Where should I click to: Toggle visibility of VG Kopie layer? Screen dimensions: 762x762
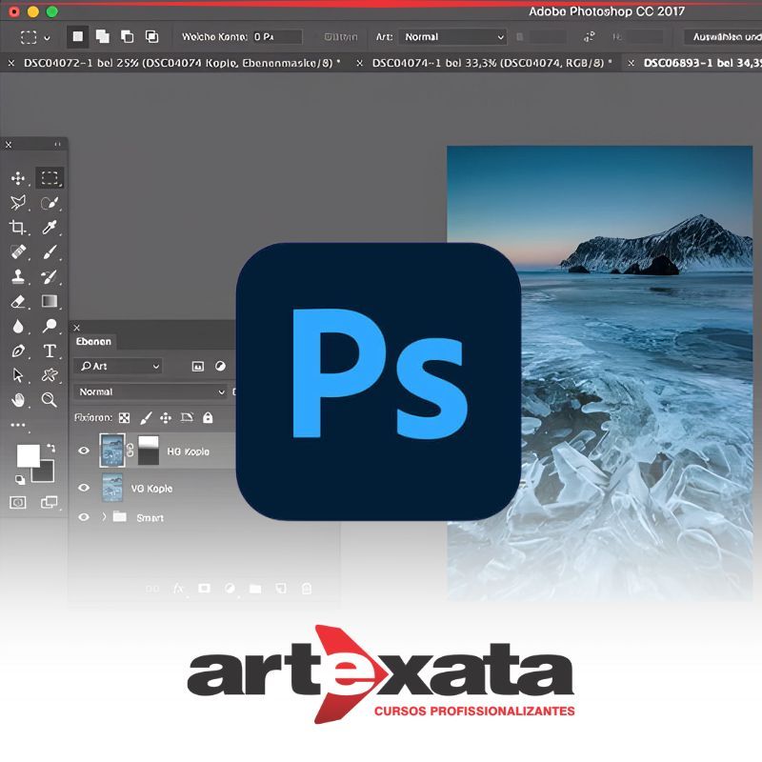(84, 488)
